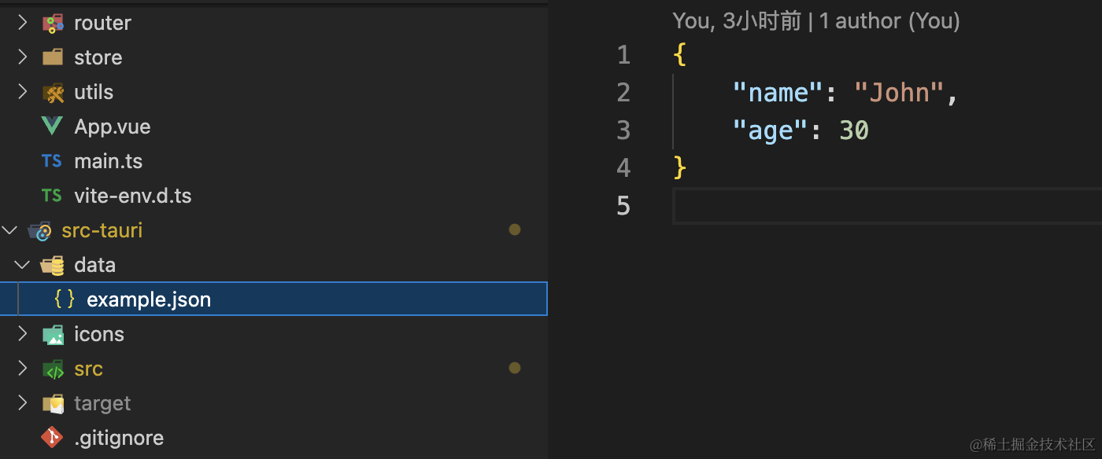The image size is (1102, 459).
Task: Click the git icon beside .gitignore
Action: tap(52, 438)
